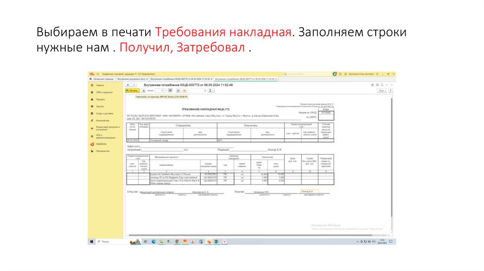Click the save document toolbar icon
This screenshot has height=271, width=484.
(x=178, y=91)
